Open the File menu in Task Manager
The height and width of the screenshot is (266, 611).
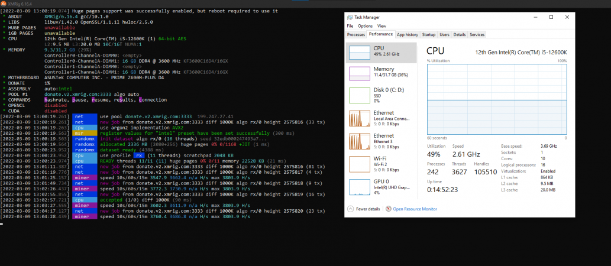point(350,26)
